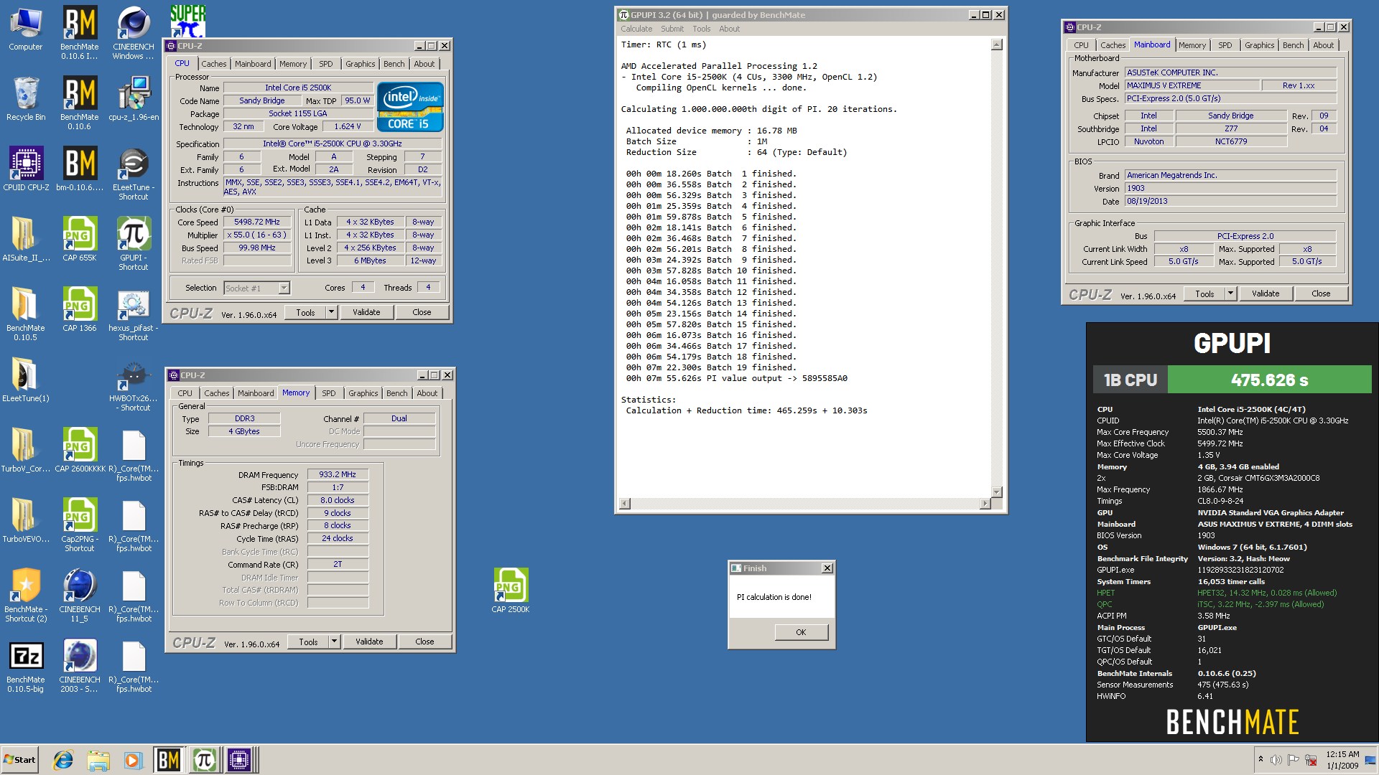Click mainboard Model field MAXIMUS V EXTREME
This screenshot has width=1379, height=775.
(x=1192, y=85)
